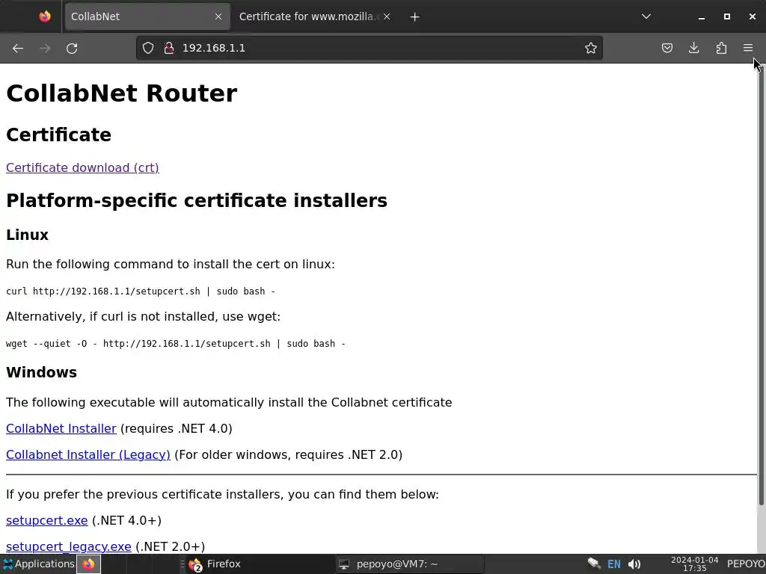Click the Firefox logo icon in titlebar
The width and height of the screenshot is (766, 574).
pyautogui.click(x=45, y=16)
